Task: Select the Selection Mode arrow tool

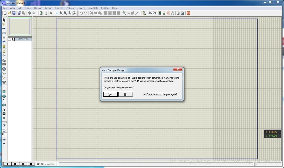Action: click(4, 20)
